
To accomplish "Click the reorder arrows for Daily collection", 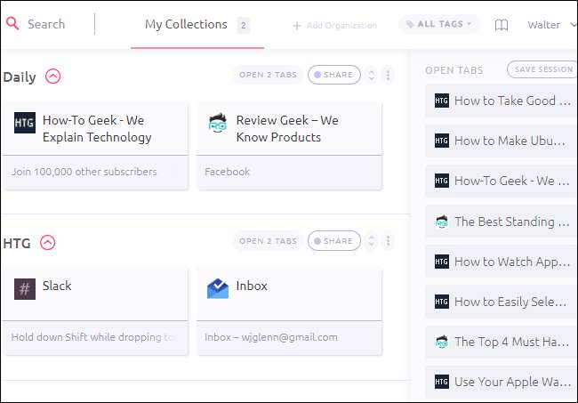I will (x=371, y=75).
